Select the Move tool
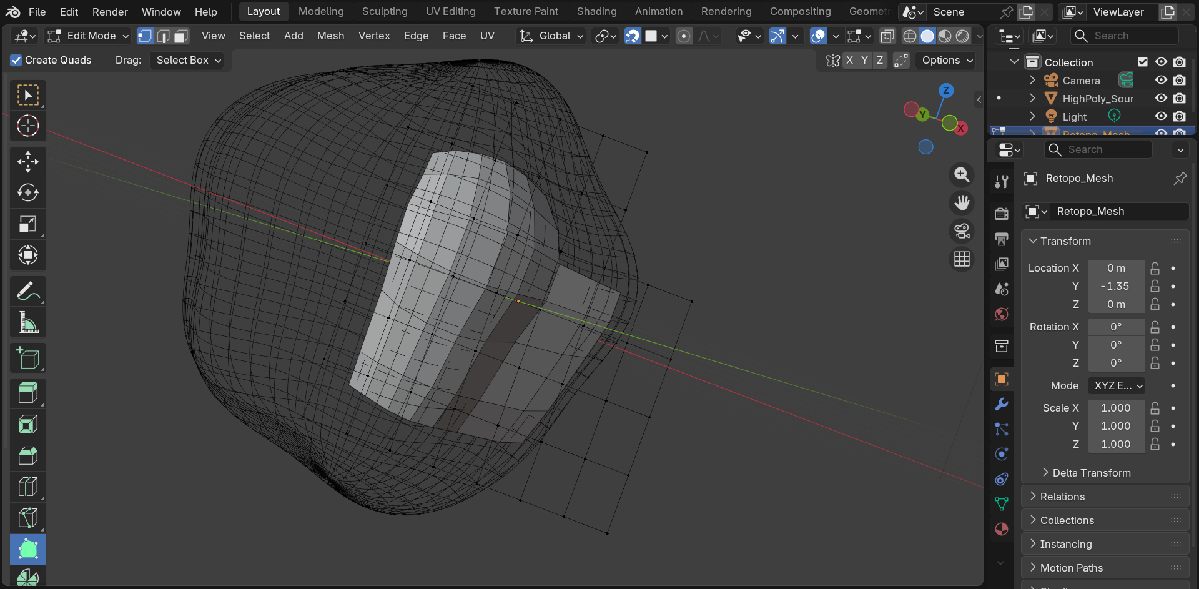This screenshot has width=1199, height=589. pos(28,162)
